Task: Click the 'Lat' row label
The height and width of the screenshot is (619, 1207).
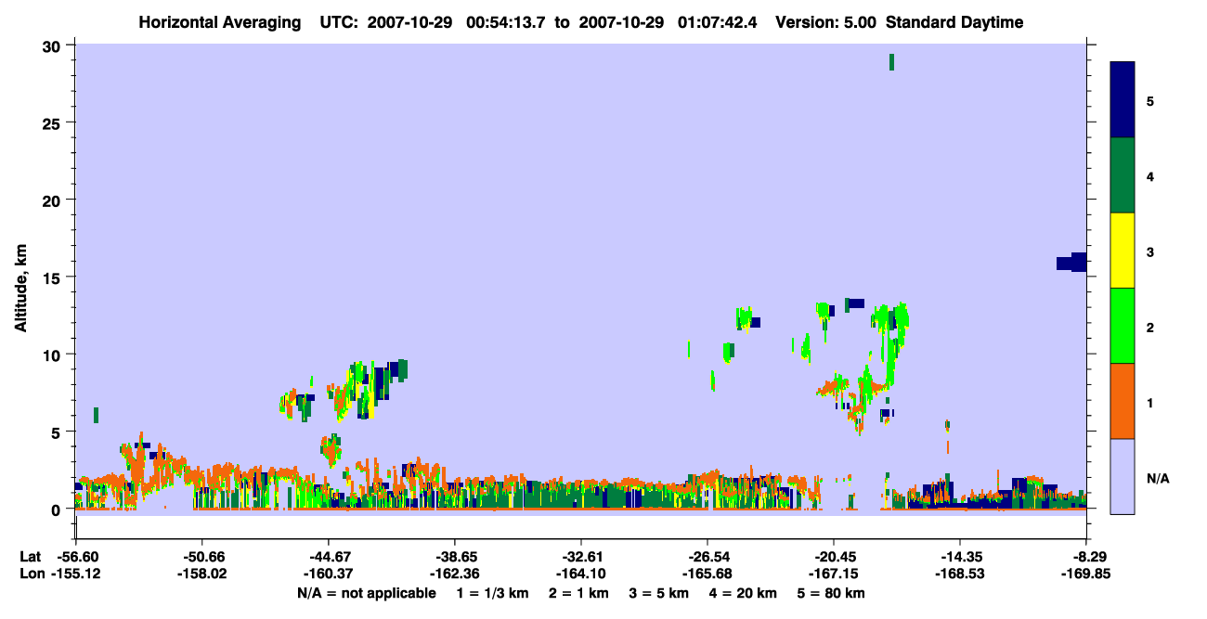Action: click(x=31, y=557)
